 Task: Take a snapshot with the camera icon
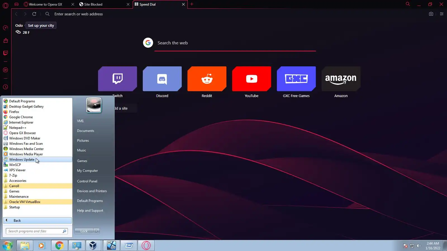point(431,14)
